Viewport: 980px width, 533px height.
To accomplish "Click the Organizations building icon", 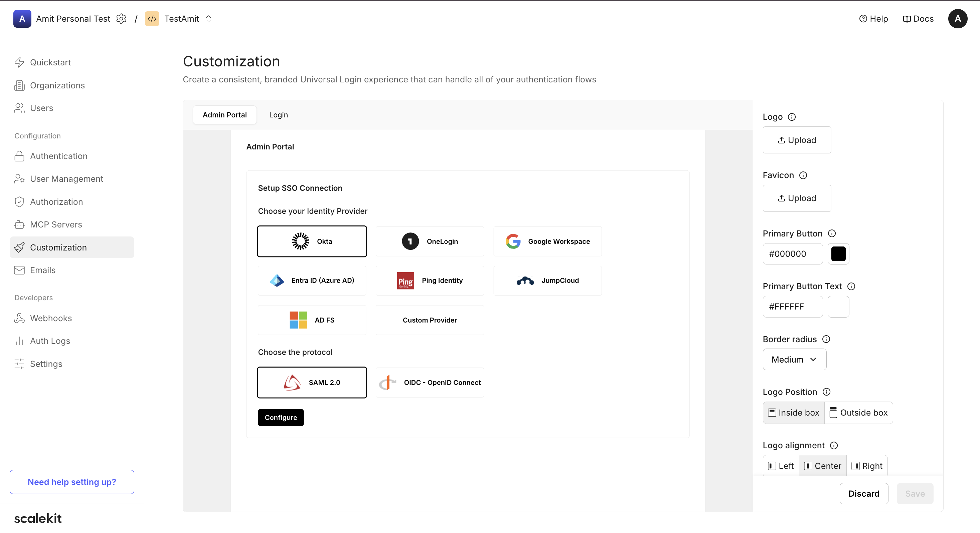I will click(x=19, y=85).
